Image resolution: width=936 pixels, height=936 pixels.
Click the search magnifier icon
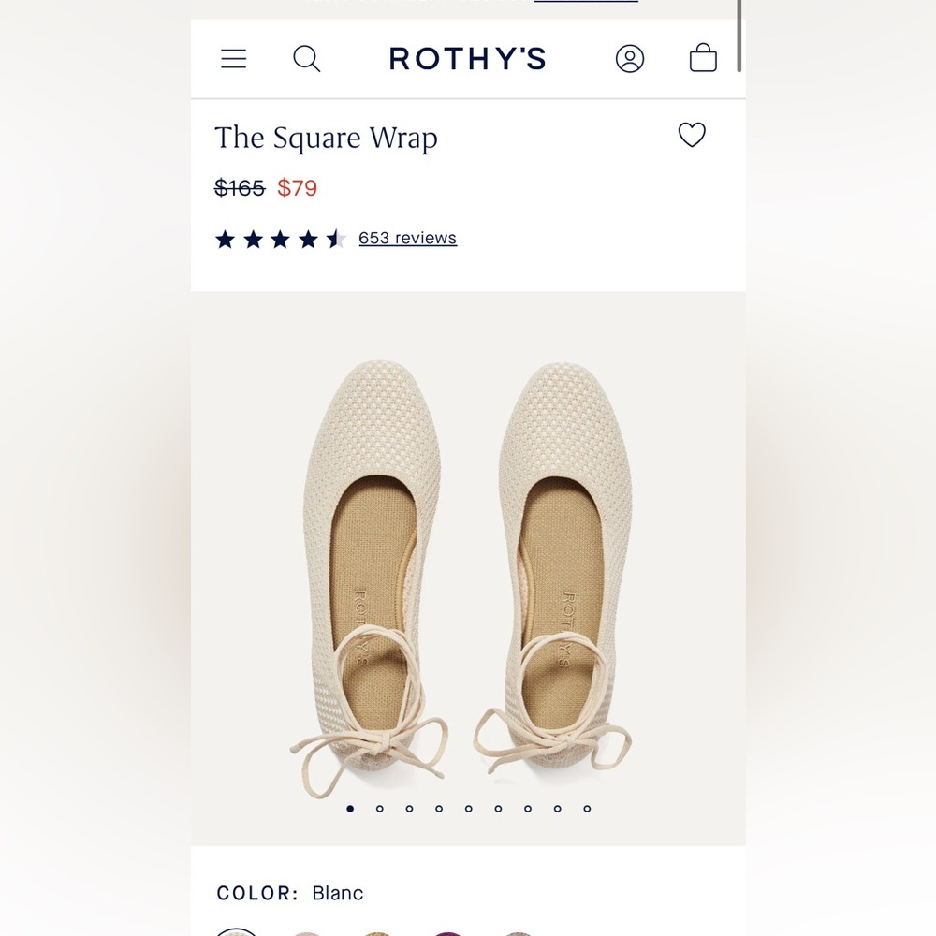click(x=306, y=58)
